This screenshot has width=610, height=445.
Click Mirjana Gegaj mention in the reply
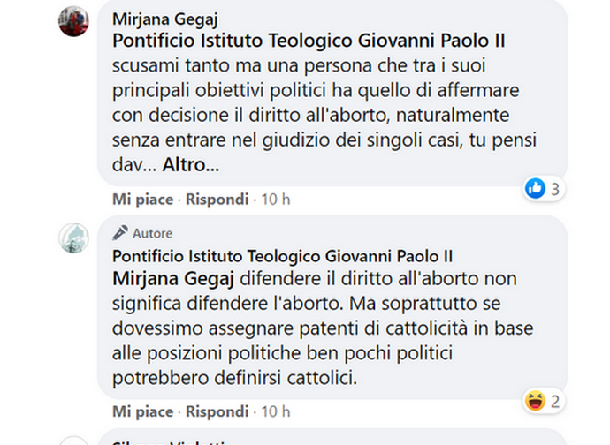coord(171,278)
